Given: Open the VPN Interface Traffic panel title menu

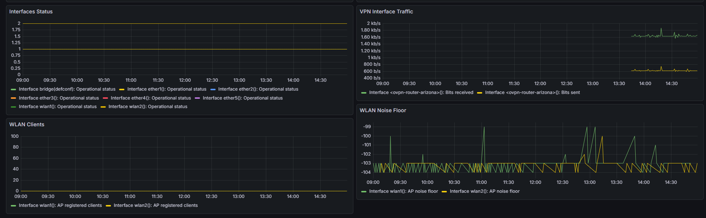Looking at the screenshot, I should 386,12.
